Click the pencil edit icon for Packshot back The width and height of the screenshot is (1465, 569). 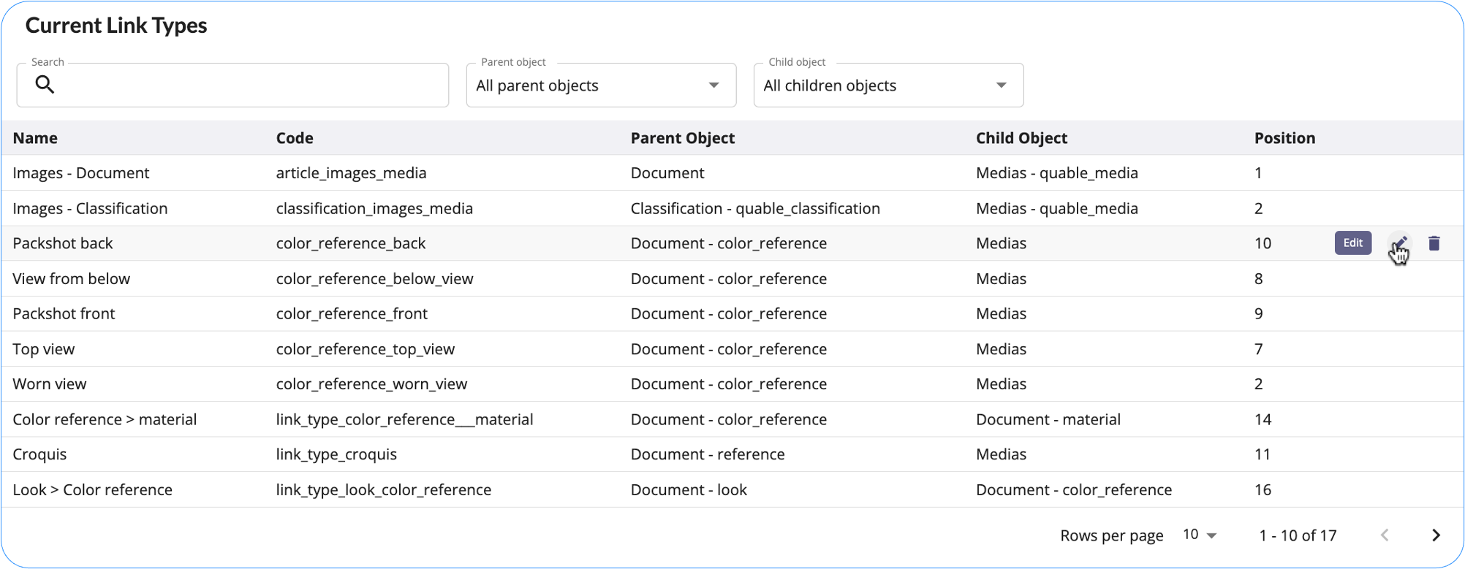tap(1399, 243)
